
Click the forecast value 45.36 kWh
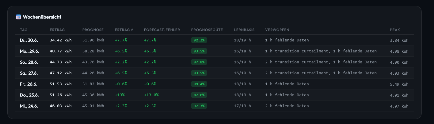coord(93,95)
